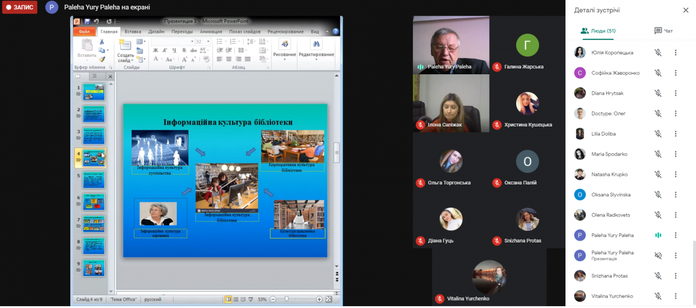Open more options for Diana Hrytsak
The image size is (696, 308).
675,93
